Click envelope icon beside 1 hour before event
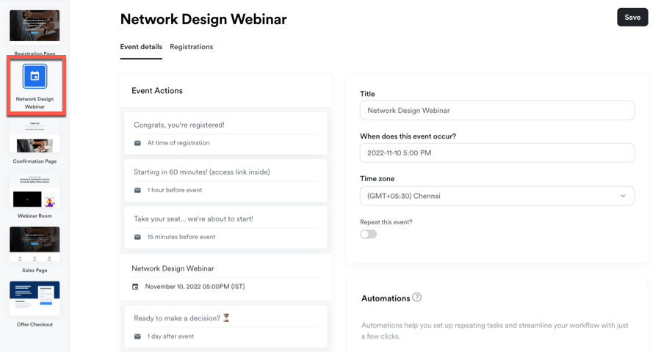Screen dimensions: 661x352 (137, 190)
